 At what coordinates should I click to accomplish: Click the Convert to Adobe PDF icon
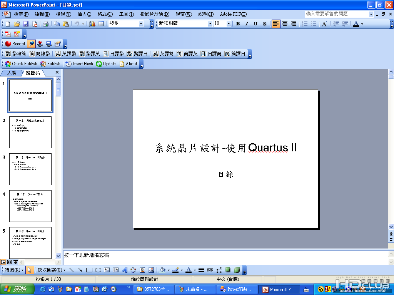tap(8, 34)
